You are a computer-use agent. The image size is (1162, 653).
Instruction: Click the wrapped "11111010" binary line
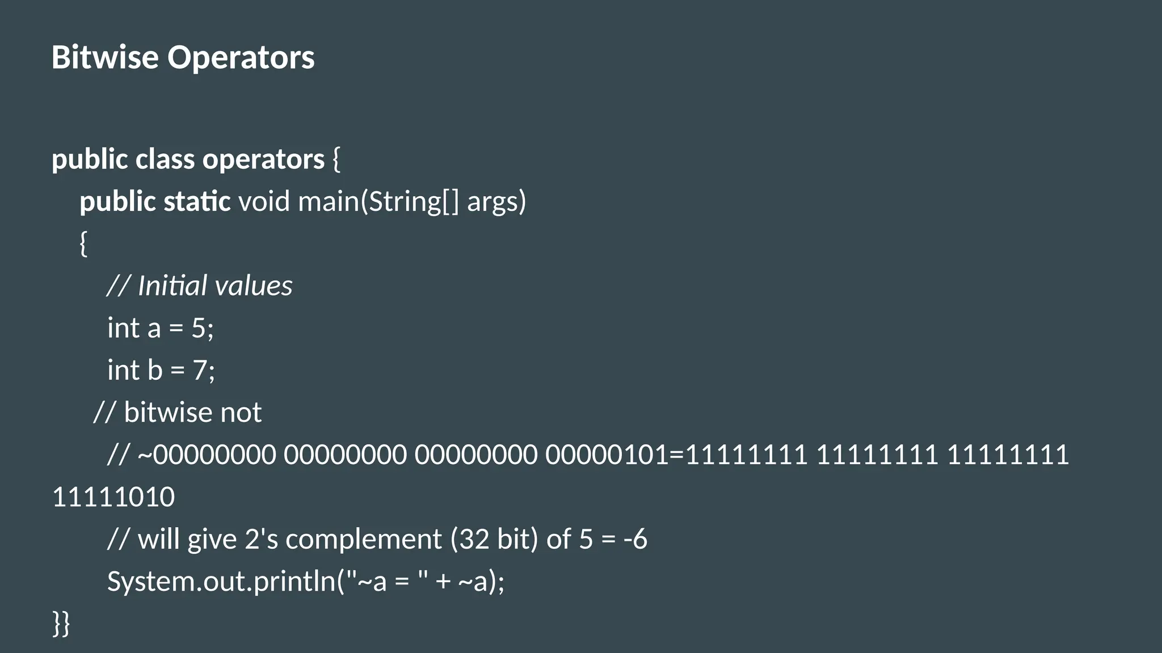[x=113, y=497]
